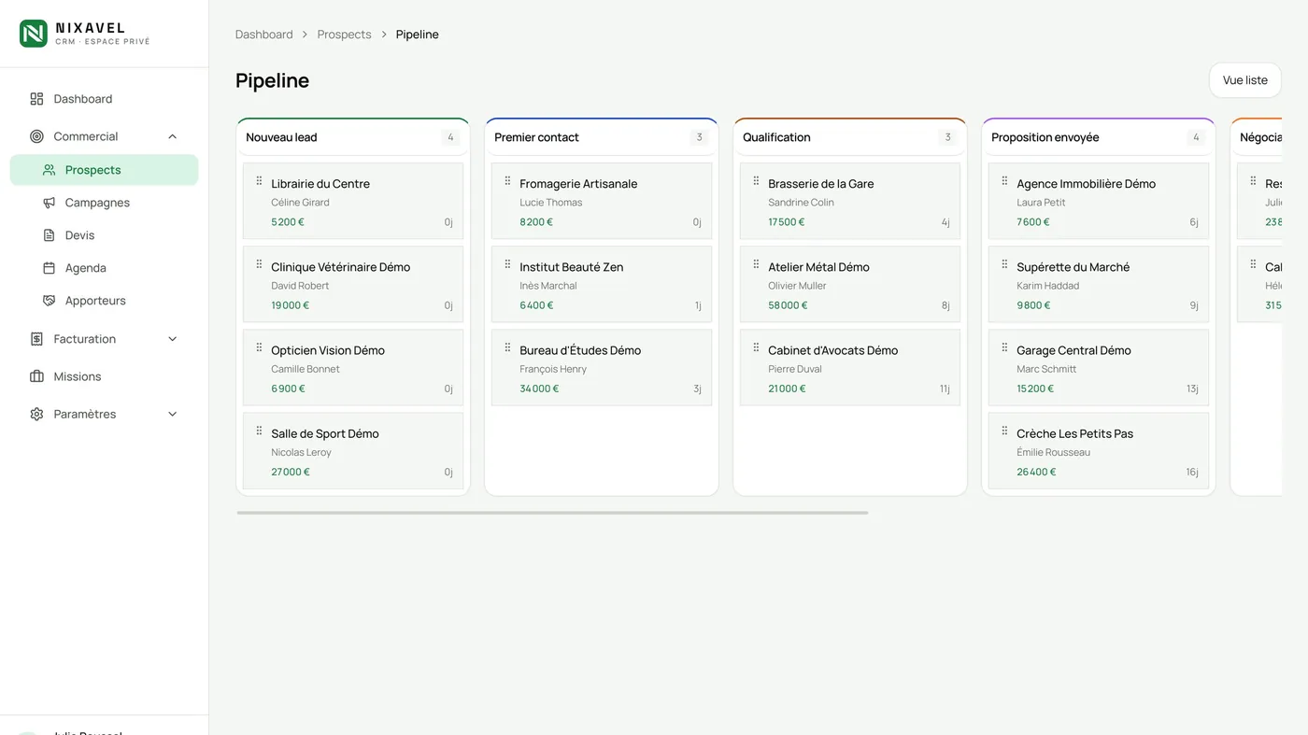
Task: Open Prospects in the sidebar
Action: point(104,170)
